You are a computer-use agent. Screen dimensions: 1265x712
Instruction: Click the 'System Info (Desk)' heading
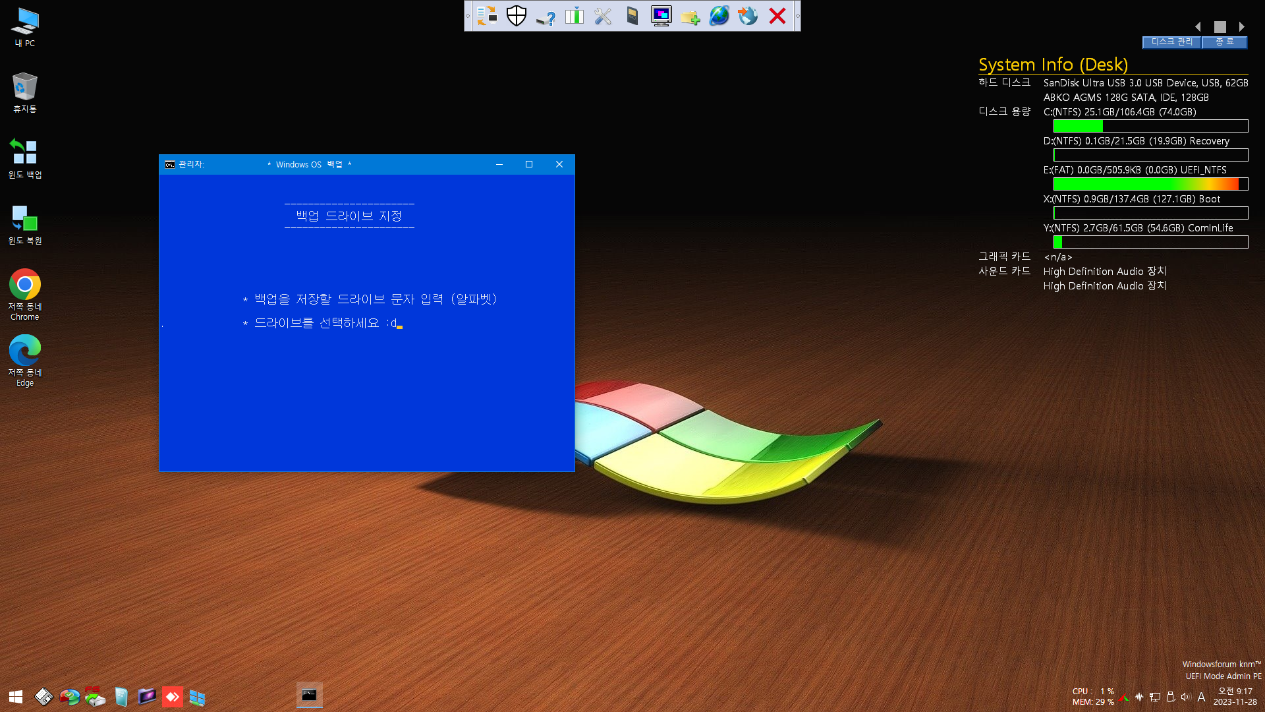(1053, 65)
